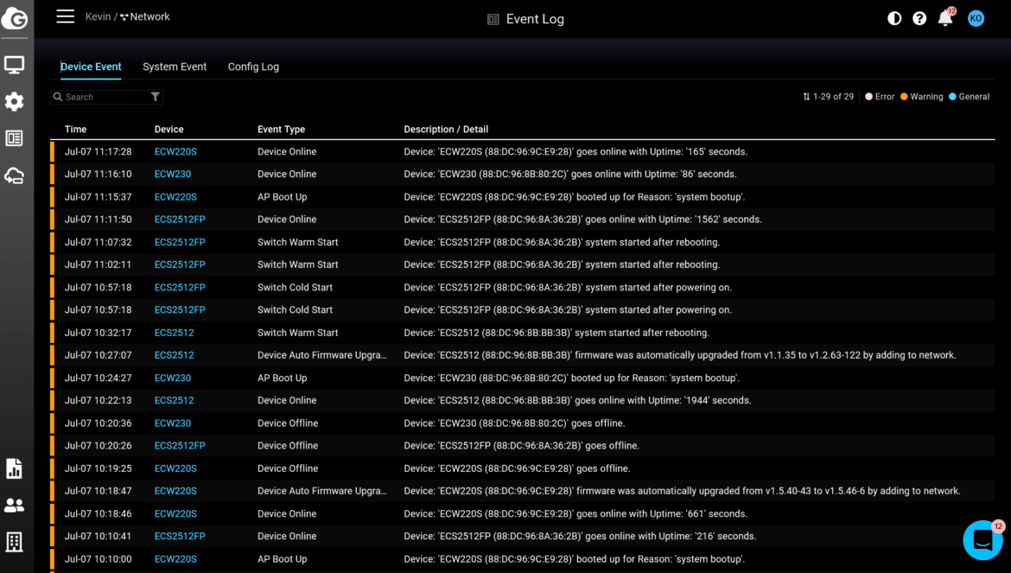This screenshot has width=1011, height=573.
Task: Open ECS2512FP link at 11:07:32
Action: 179,242
